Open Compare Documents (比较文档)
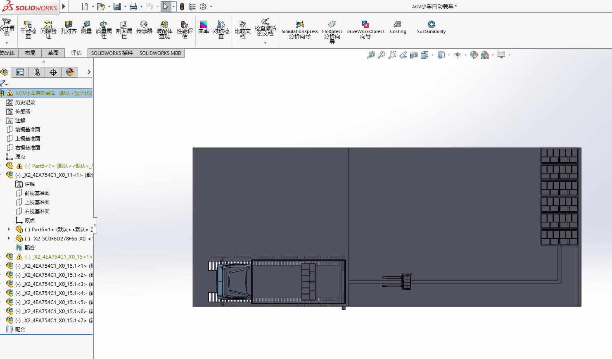612x359 pixels. [x=242, y=30]
